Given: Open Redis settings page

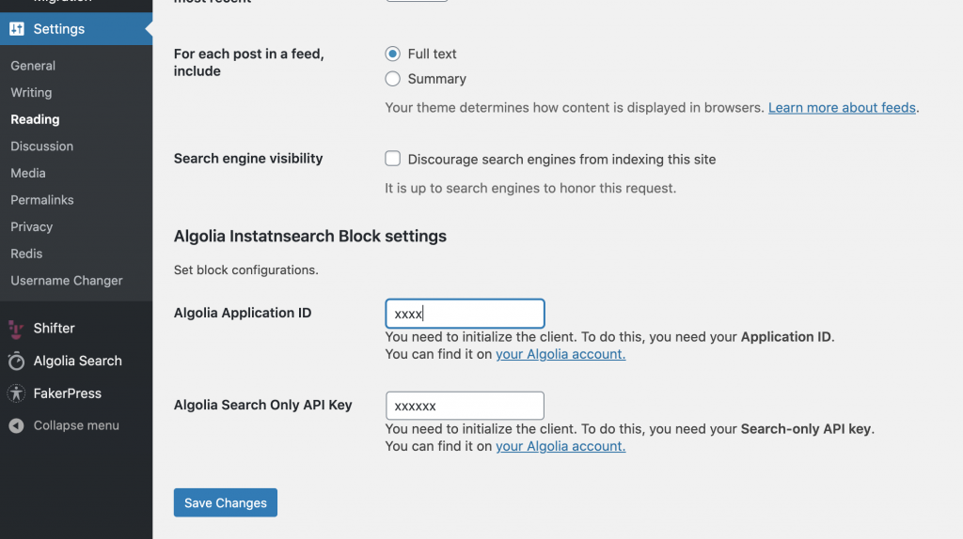Looking at the screenshot, I should (x=26, y=254).
